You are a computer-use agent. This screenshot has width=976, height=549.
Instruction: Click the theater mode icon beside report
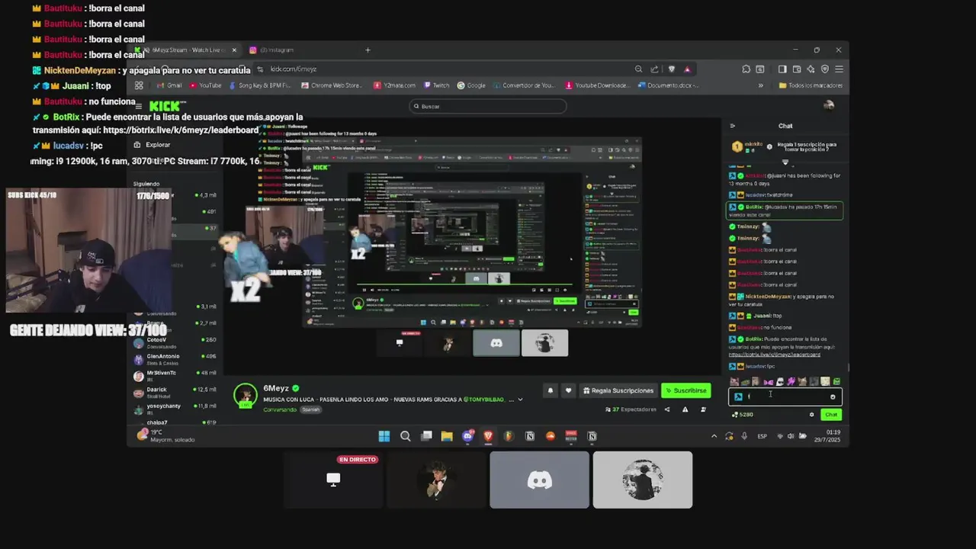tap(703, 409)
